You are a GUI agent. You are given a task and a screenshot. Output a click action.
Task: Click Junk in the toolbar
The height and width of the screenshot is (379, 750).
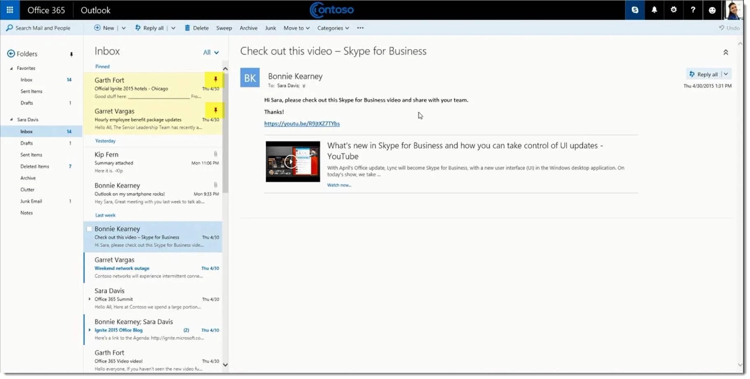click(x=271, y=28)
